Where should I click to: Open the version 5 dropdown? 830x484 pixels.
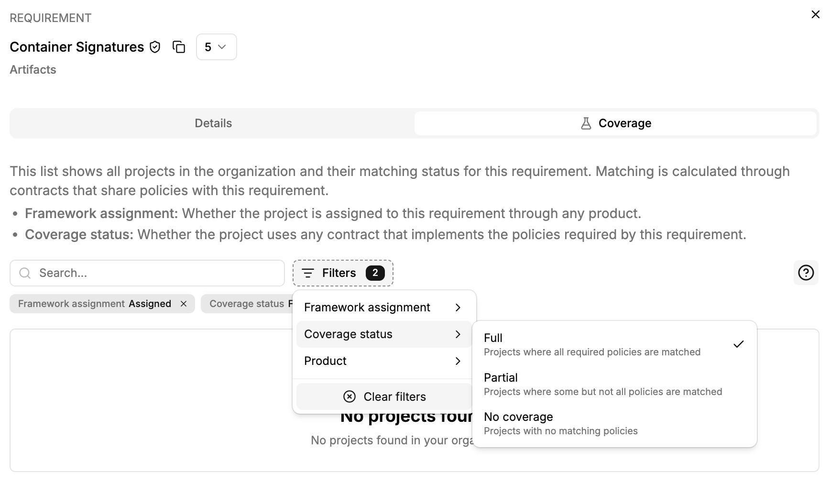[216, 47]
